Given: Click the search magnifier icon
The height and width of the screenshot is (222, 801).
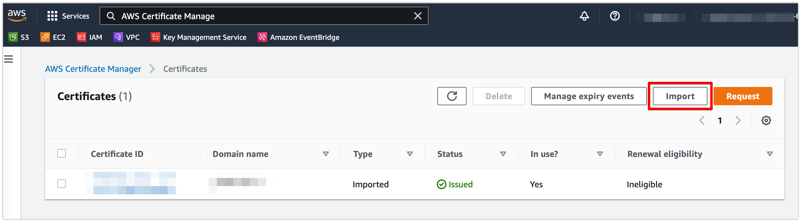Looking at the screenshot, I should coord(111,16).
